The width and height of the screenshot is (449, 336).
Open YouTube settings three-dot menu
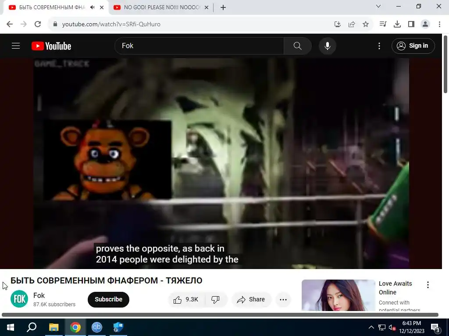379,45
